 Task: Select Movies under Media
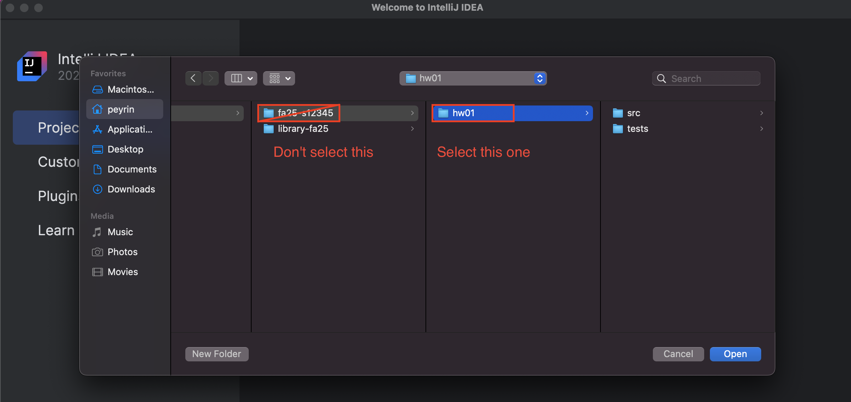(x=122, y=272)
